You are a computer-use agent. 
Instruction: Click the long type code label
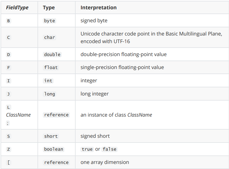[50, 94]
